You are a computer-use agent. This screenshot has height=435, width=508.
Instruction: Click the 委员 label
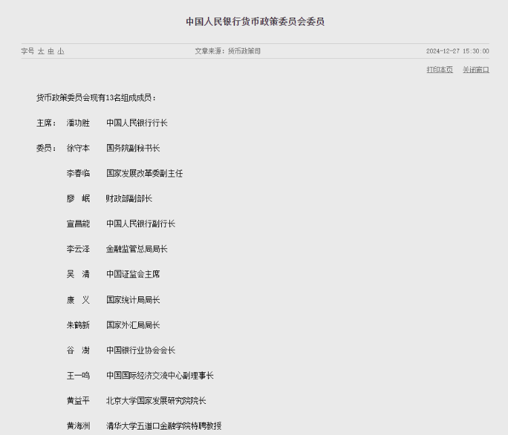coord(46,148)
